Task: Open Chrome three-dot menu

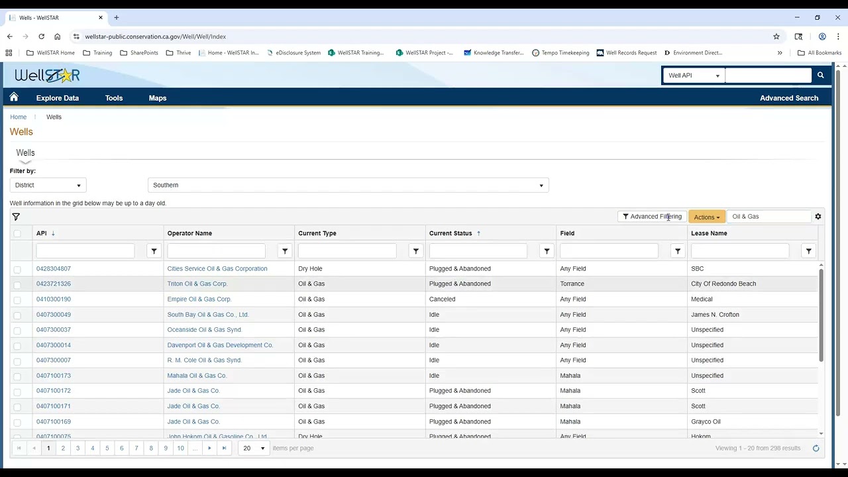Action: click(x=839, y=36)
